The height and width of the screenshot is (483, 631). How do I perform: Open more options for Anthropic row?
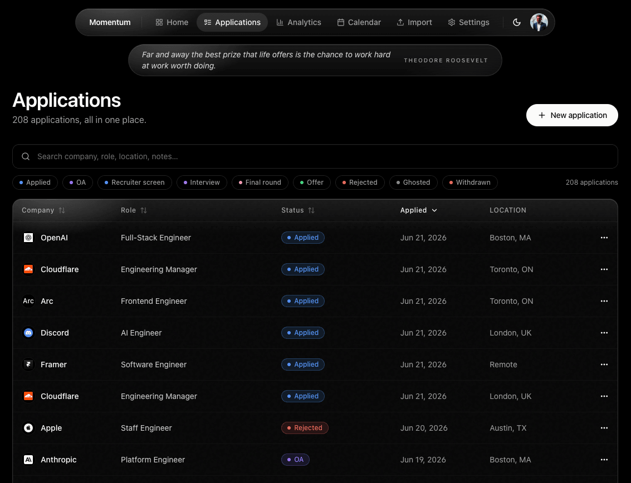604,460
